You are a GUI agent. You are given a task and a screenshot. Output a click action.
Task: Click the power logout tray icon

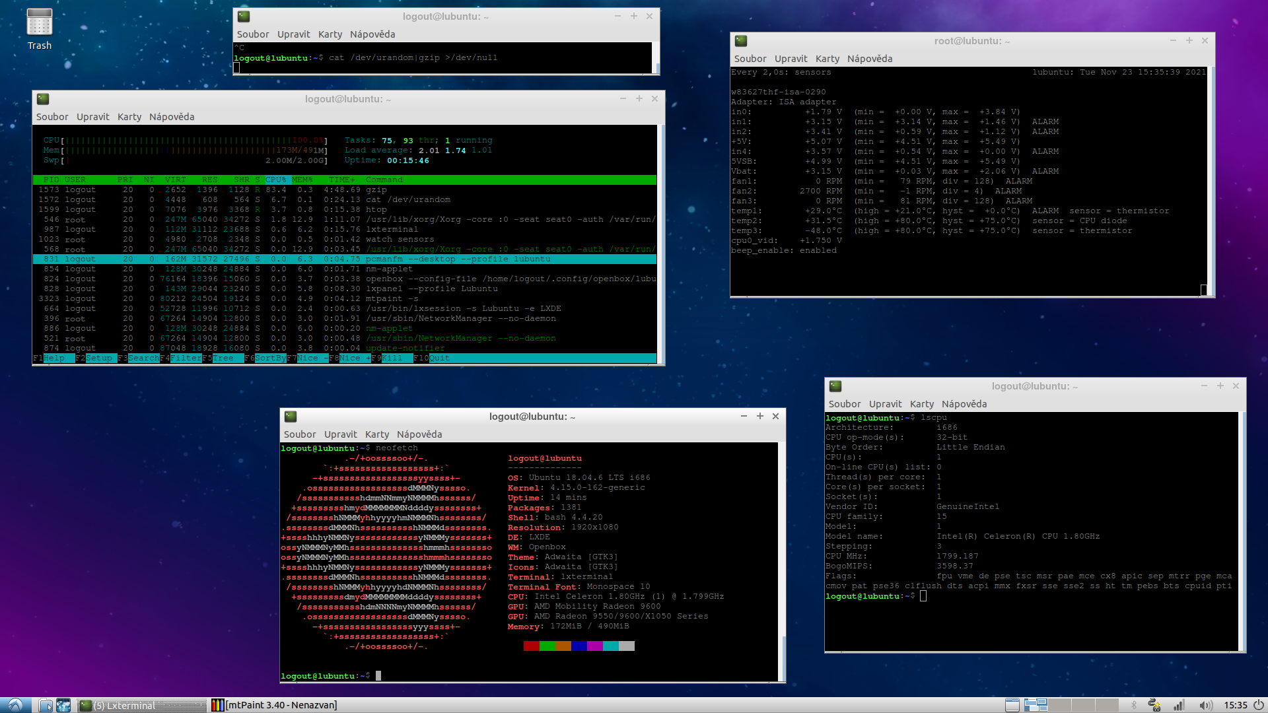click(x=1259, y=705)
